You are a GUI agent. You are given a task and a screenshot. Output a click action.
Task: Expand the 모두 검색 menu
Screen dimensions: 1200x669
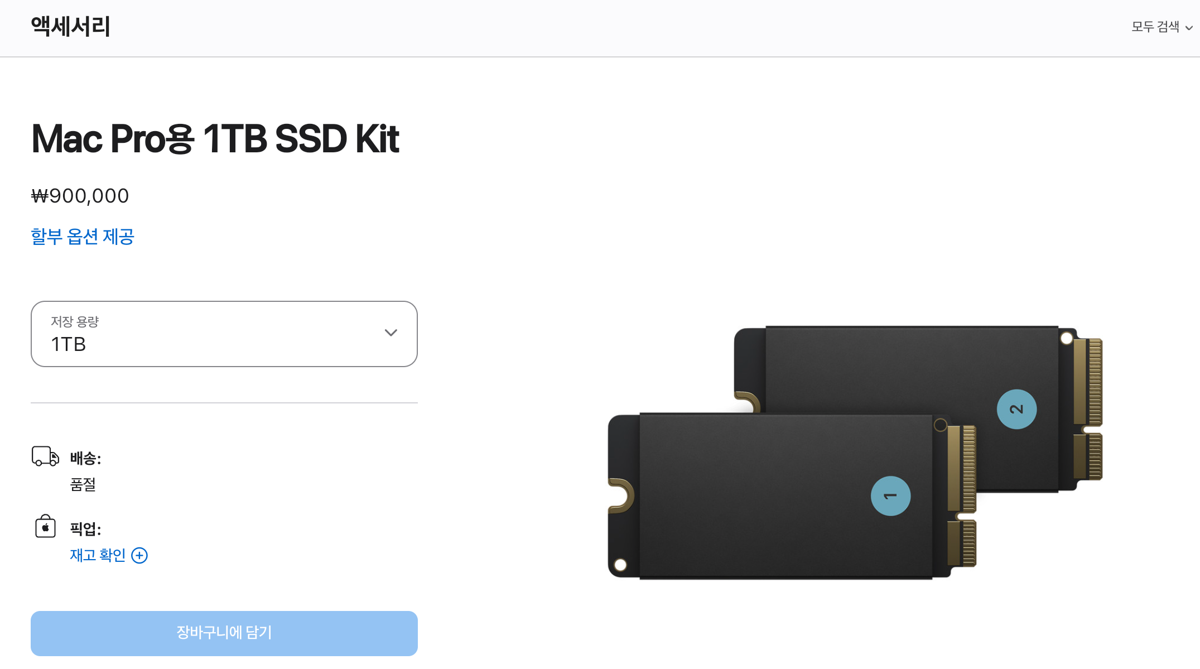click(1162, 27)
